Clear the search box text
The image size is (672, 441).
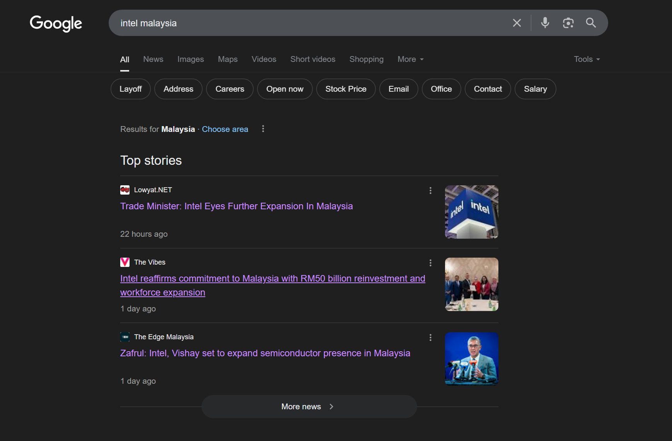pos(517,23)
